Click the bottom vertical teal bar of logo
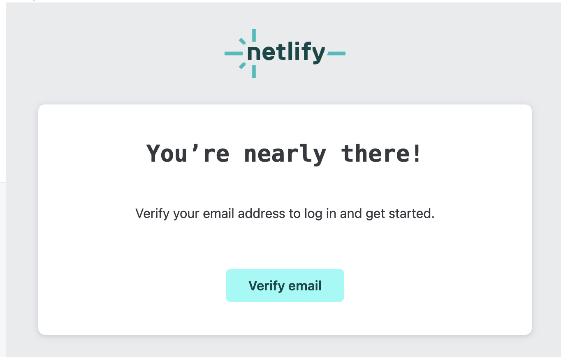 [x=254, y=72]
